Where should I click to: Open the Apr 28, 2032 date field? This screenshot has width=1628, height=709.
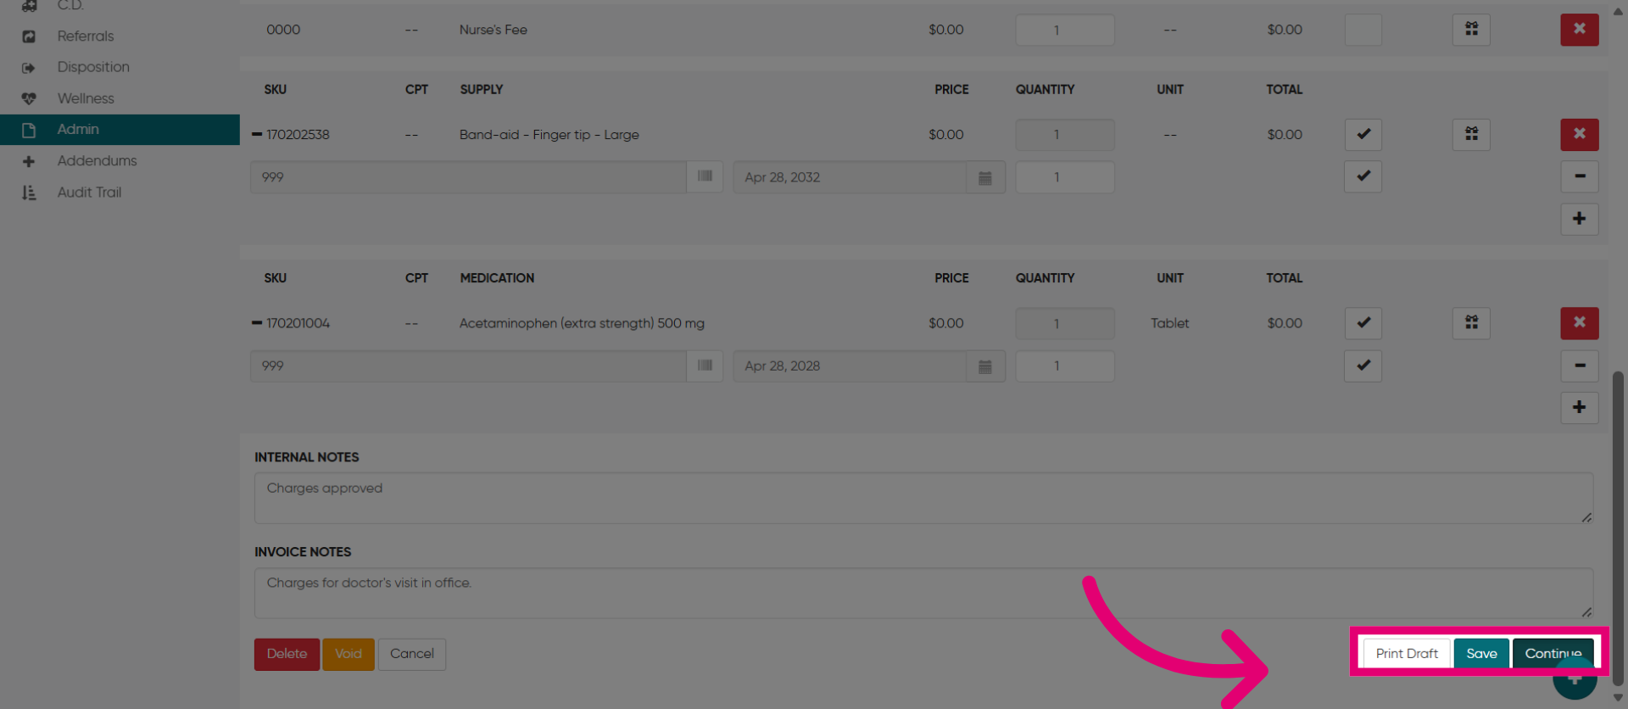pyautogui.click(x=850, y=177)
